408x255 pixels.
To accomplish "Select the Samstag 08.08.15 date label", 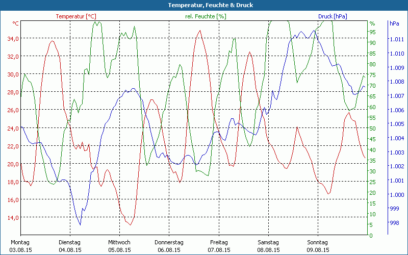I will [x=268, y=246].
